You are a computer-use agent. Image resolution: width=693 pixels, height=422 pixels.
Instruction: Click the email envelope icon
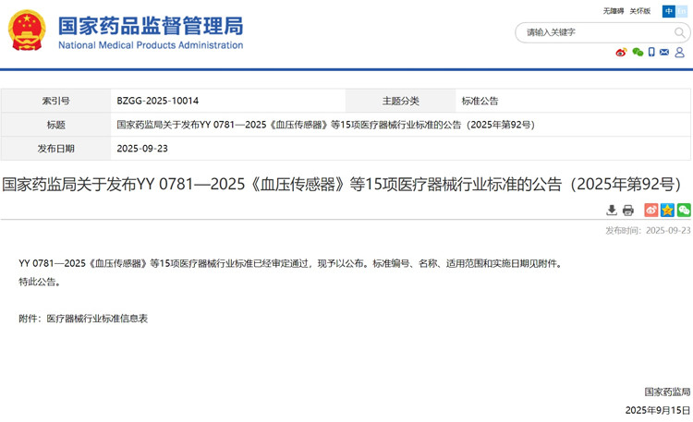click(x=665, y=53)
